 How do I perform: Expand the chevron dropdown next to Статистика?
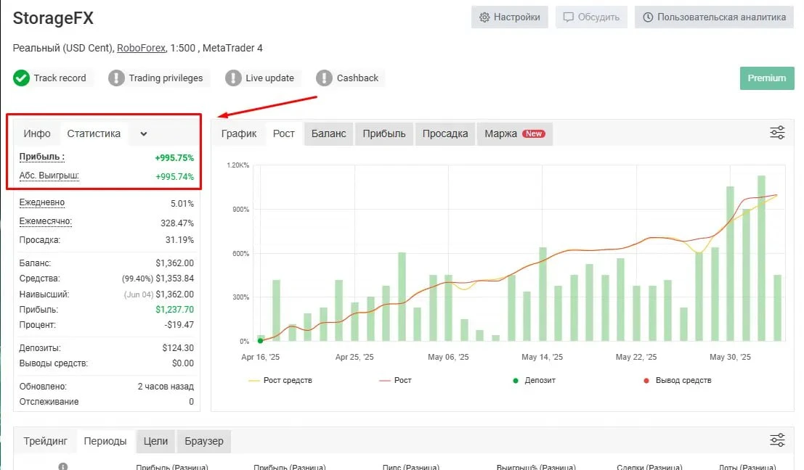click(144, 133)
